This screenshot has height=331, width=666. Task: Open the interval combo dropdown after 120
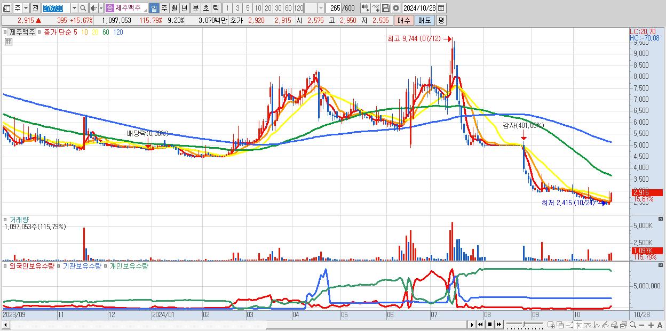321,8
